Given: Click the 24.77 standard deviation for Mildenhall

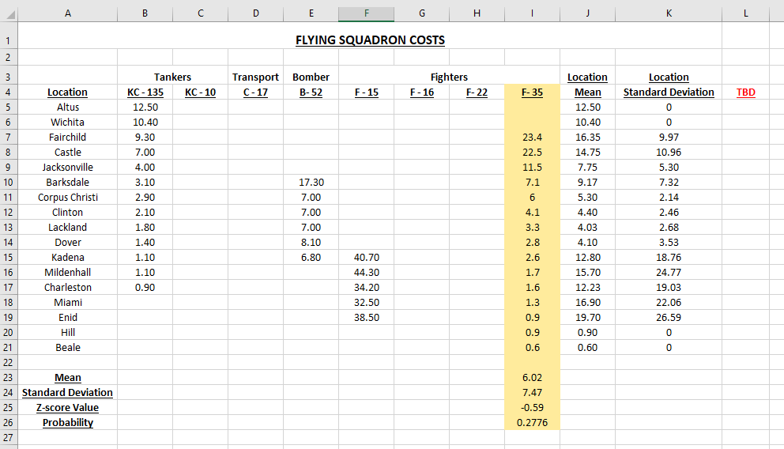Looking at the screenshot, I should click(x=669, y=272).
